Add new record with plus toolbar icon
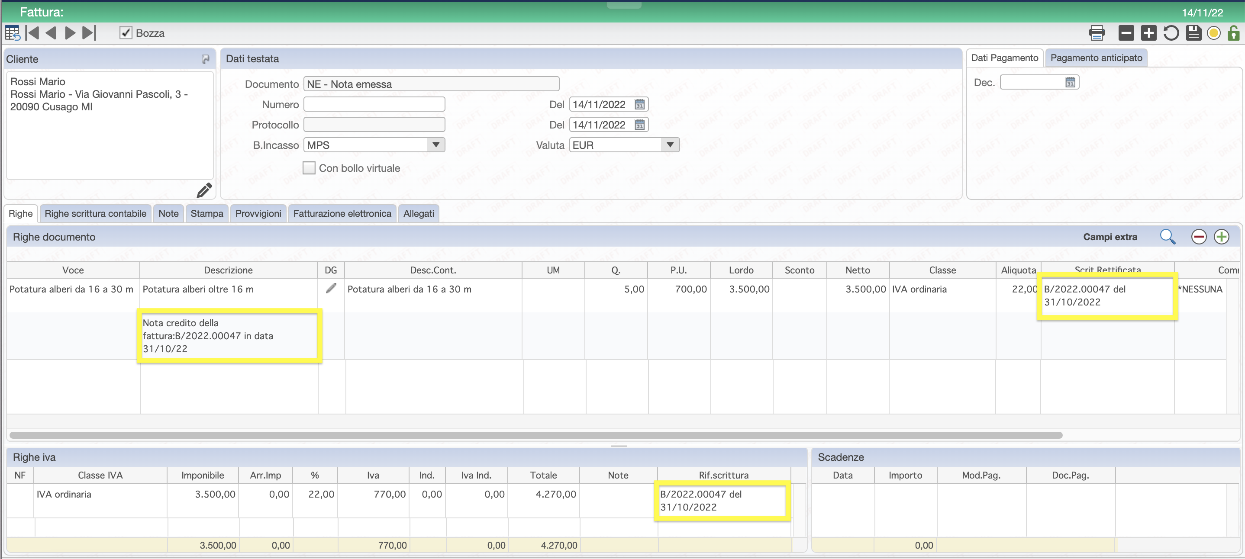Viewport: 1245px width, 559px height. (1149, 33)
